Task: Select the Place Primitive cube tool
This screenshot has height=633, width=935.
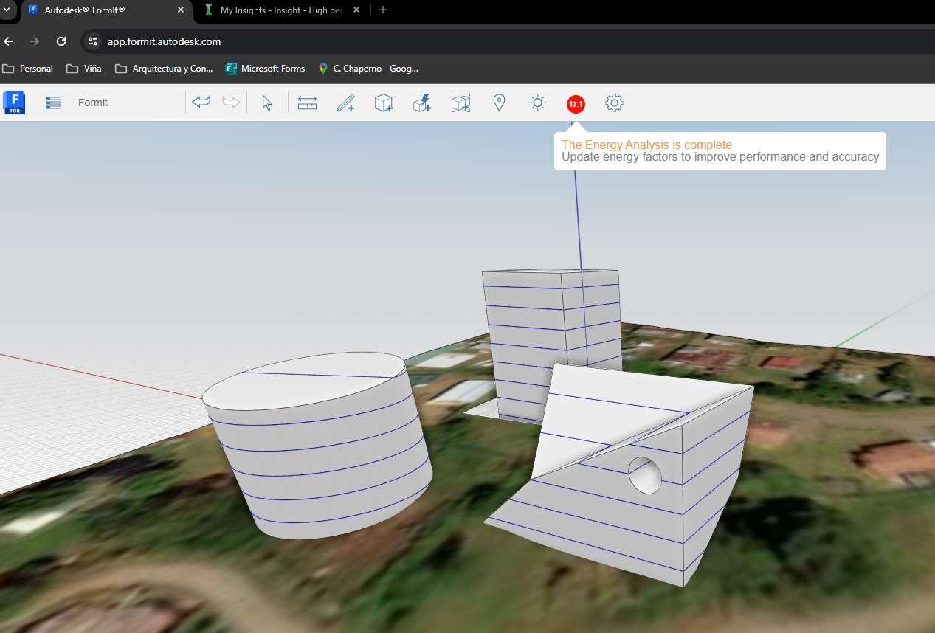Action: tap(384, 103)
